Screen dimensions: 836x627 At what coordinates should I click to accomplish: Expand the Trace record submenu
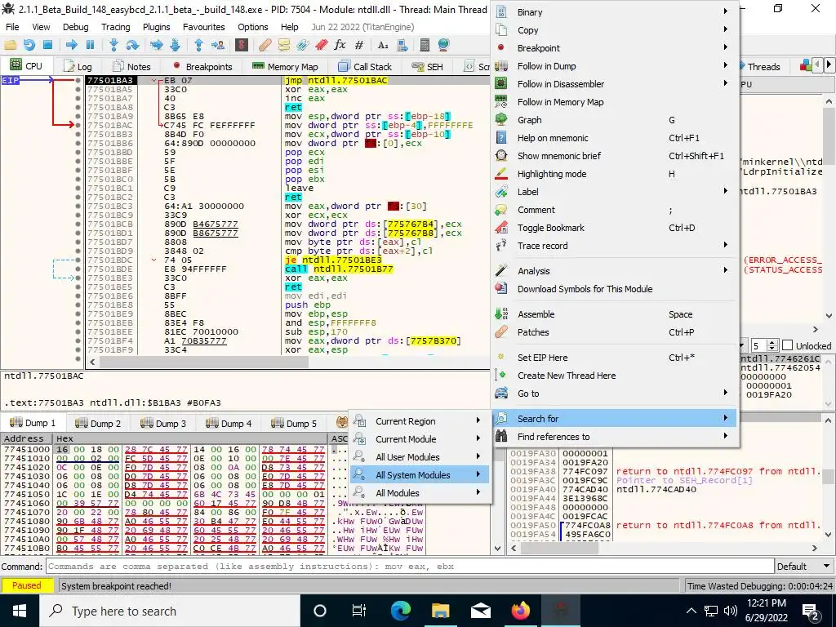coord(615,246)
